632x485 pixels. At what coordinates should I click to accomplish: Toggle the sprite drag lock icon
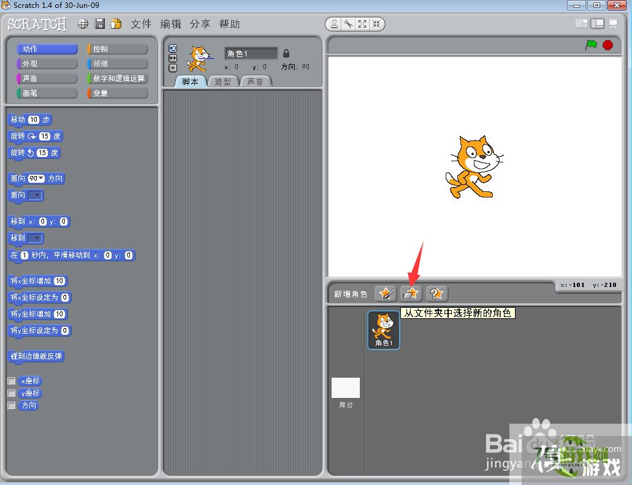coord(286,53)
